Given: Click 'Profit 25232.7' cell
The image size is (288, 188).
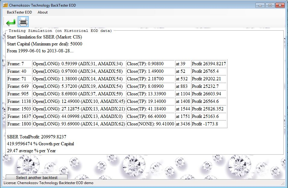Looking at the screenshot, I should tap(209, 86).
